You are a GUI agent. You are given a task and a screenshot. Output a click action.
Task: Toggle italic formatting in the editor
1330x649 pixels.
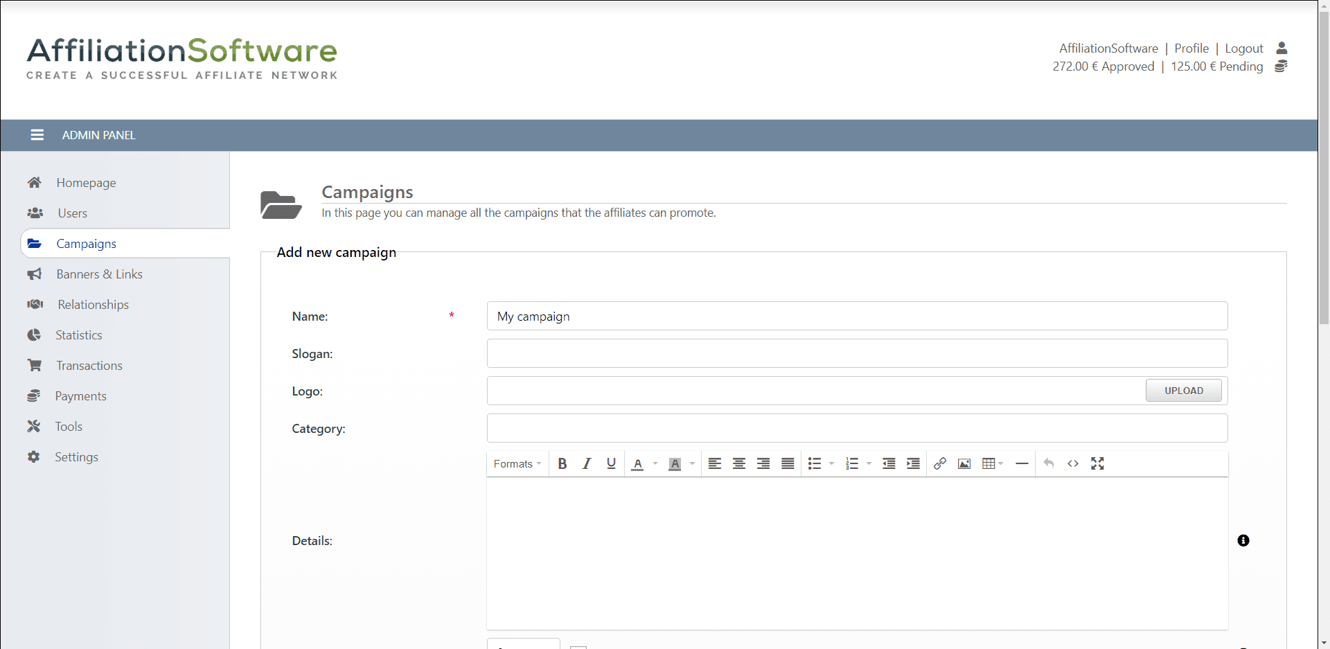click(587, 463)
